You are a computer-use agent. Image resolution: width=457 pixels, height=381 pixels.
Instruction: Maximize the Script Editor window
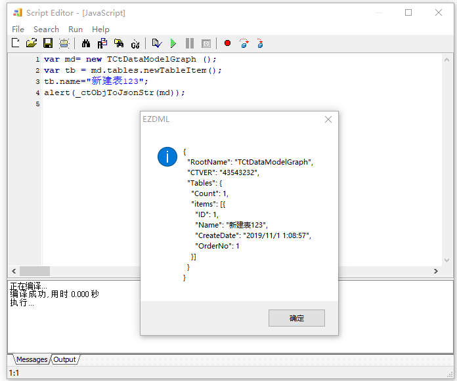(x=408, y=12)
